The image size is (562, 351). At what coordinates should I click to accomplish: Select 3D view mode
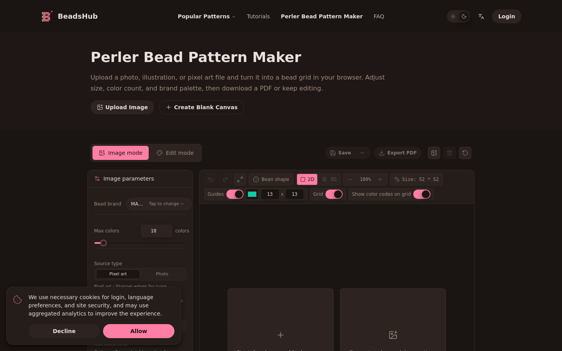329,179
